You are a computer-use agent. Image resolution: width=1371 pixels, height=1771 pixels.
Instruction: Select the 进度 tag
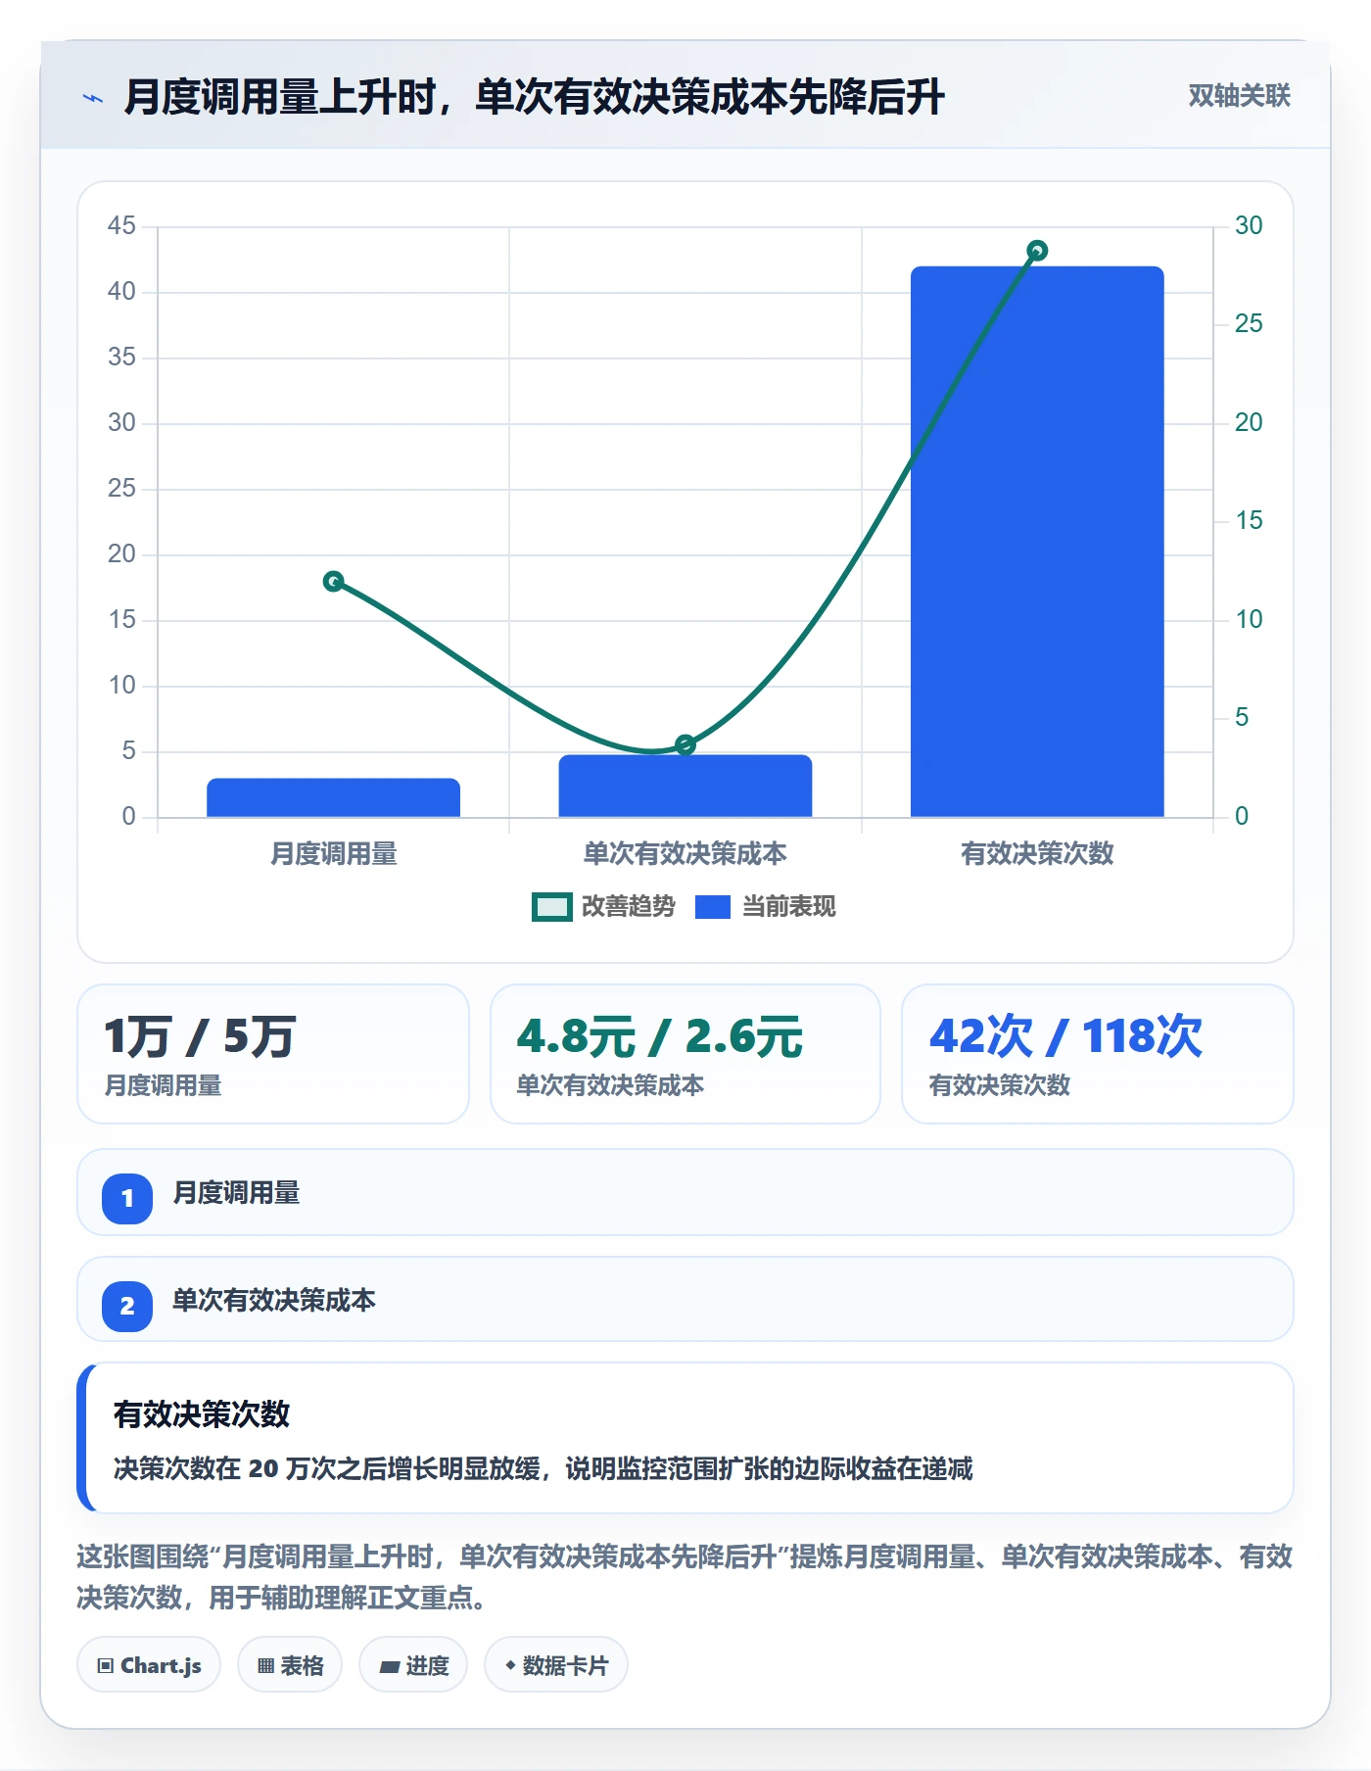[x=413, y=1665]
